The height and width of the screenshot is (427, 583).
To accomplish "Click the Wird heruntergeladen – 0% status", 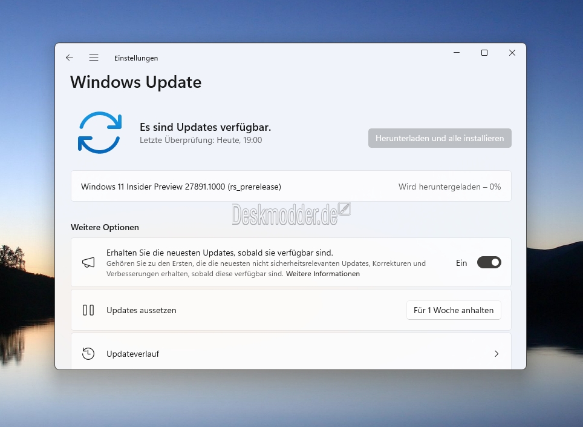I will (449, 187).
